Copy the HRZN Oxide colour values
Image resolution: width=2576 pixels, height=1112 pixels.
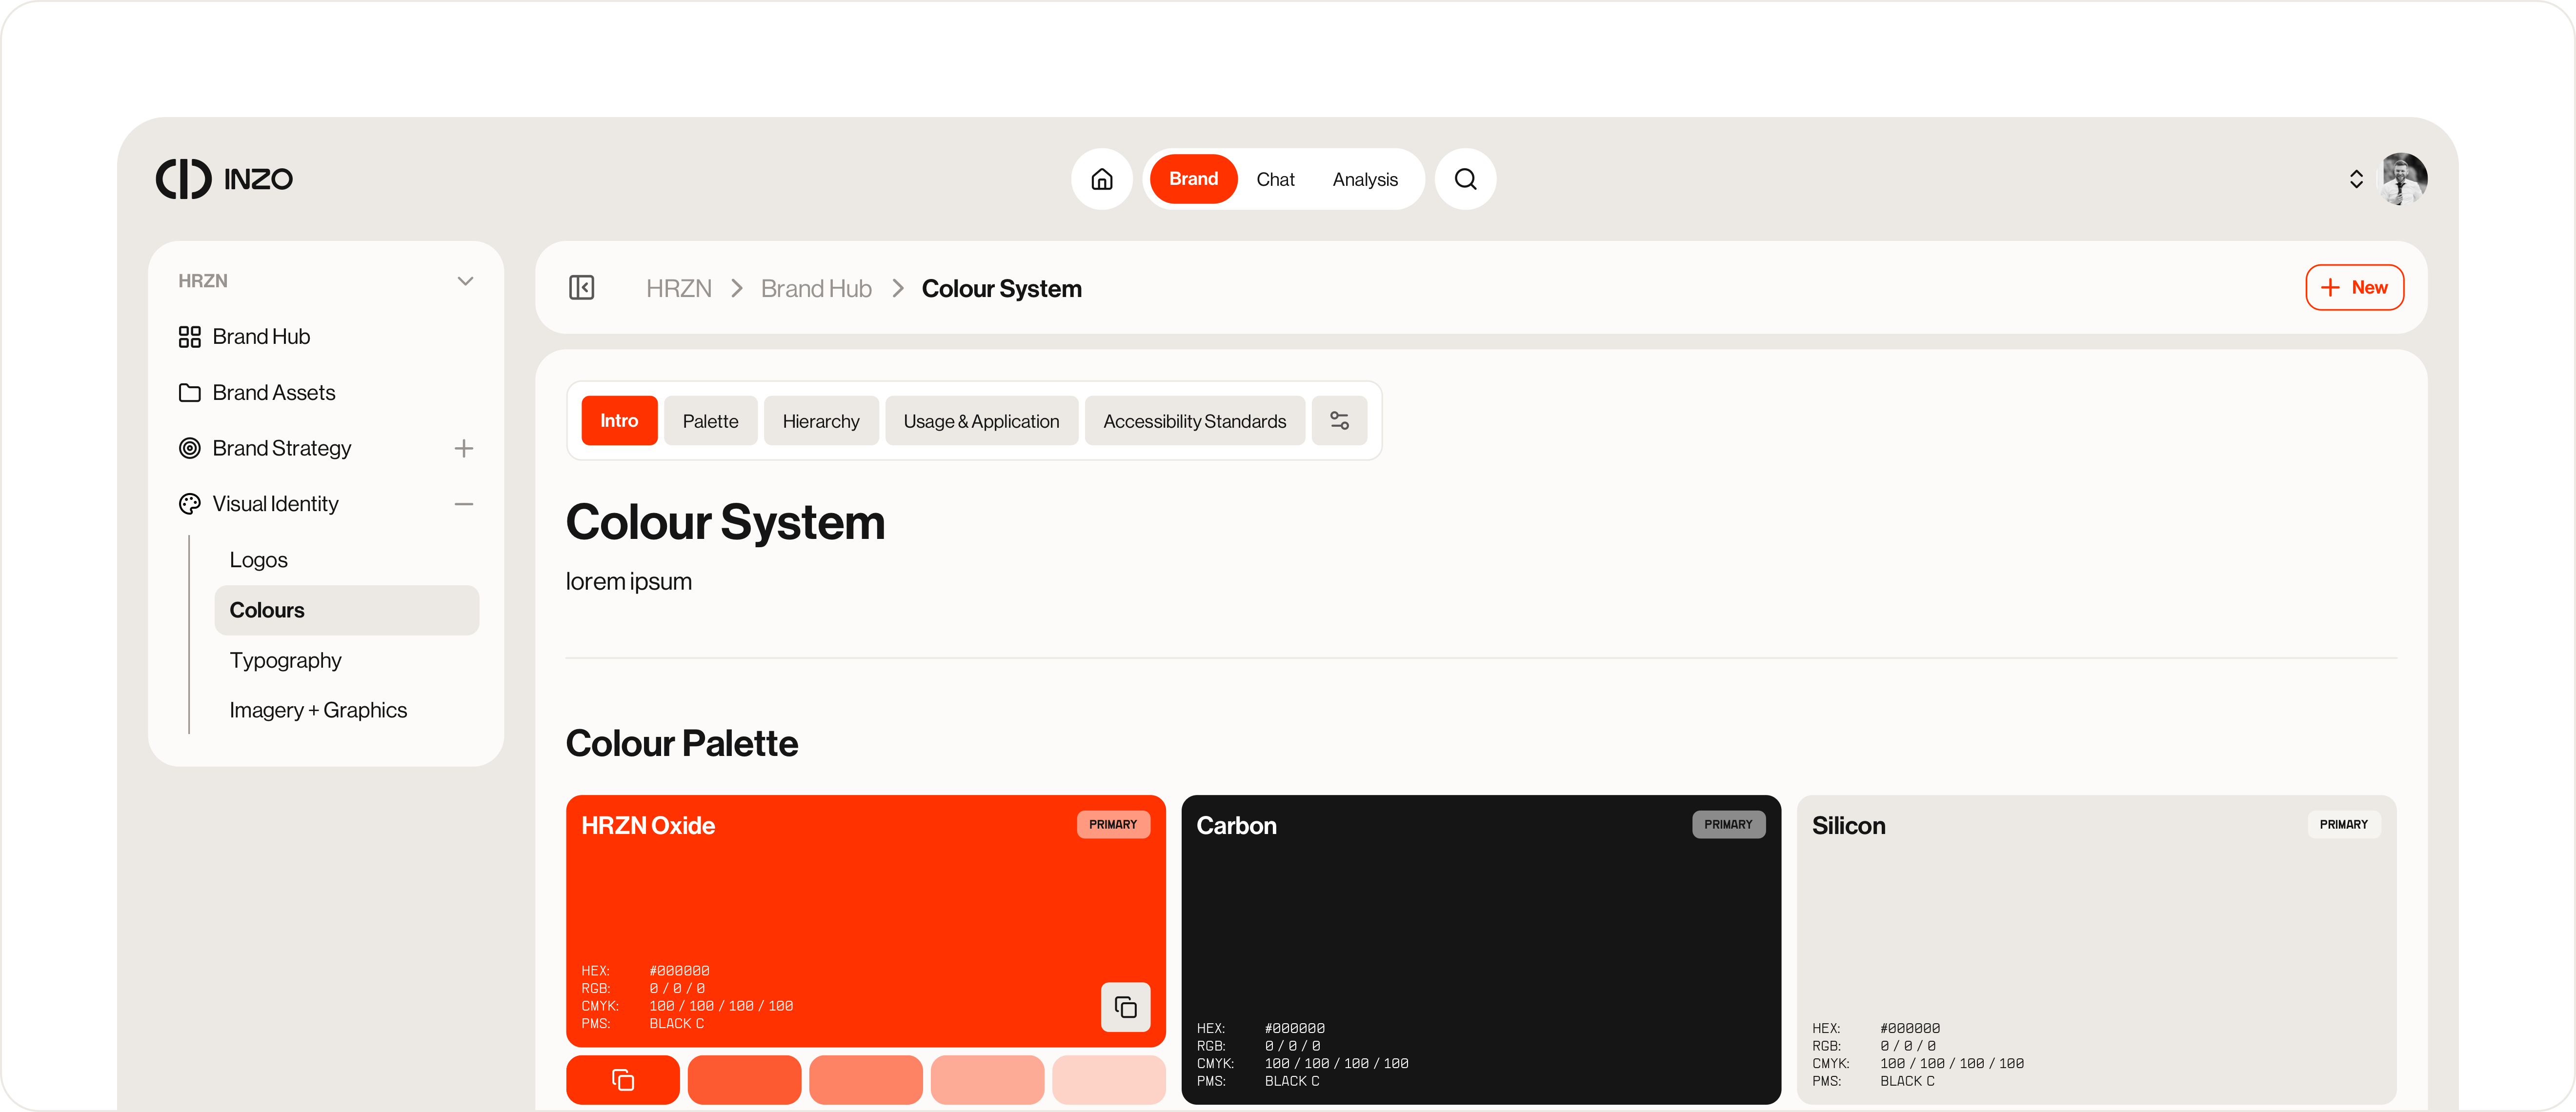pos(1125,1007)
